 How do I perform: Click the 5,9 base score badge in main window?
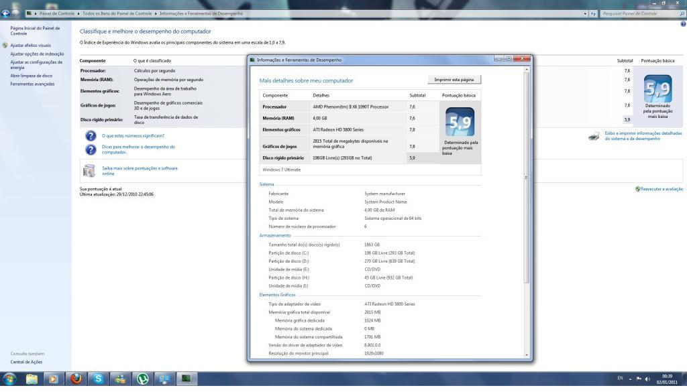(x=657, y=89)
